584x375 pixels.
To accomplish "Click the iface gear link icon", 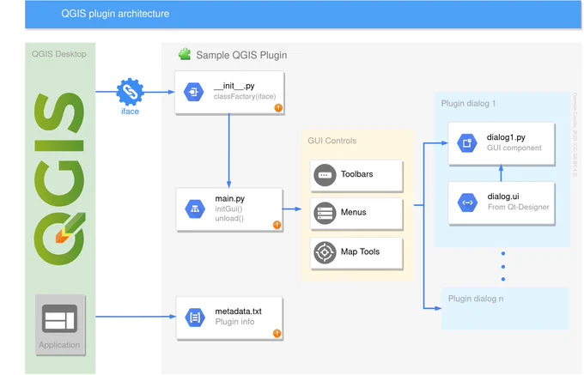I will pyautogui.click(x=130, y=92).
